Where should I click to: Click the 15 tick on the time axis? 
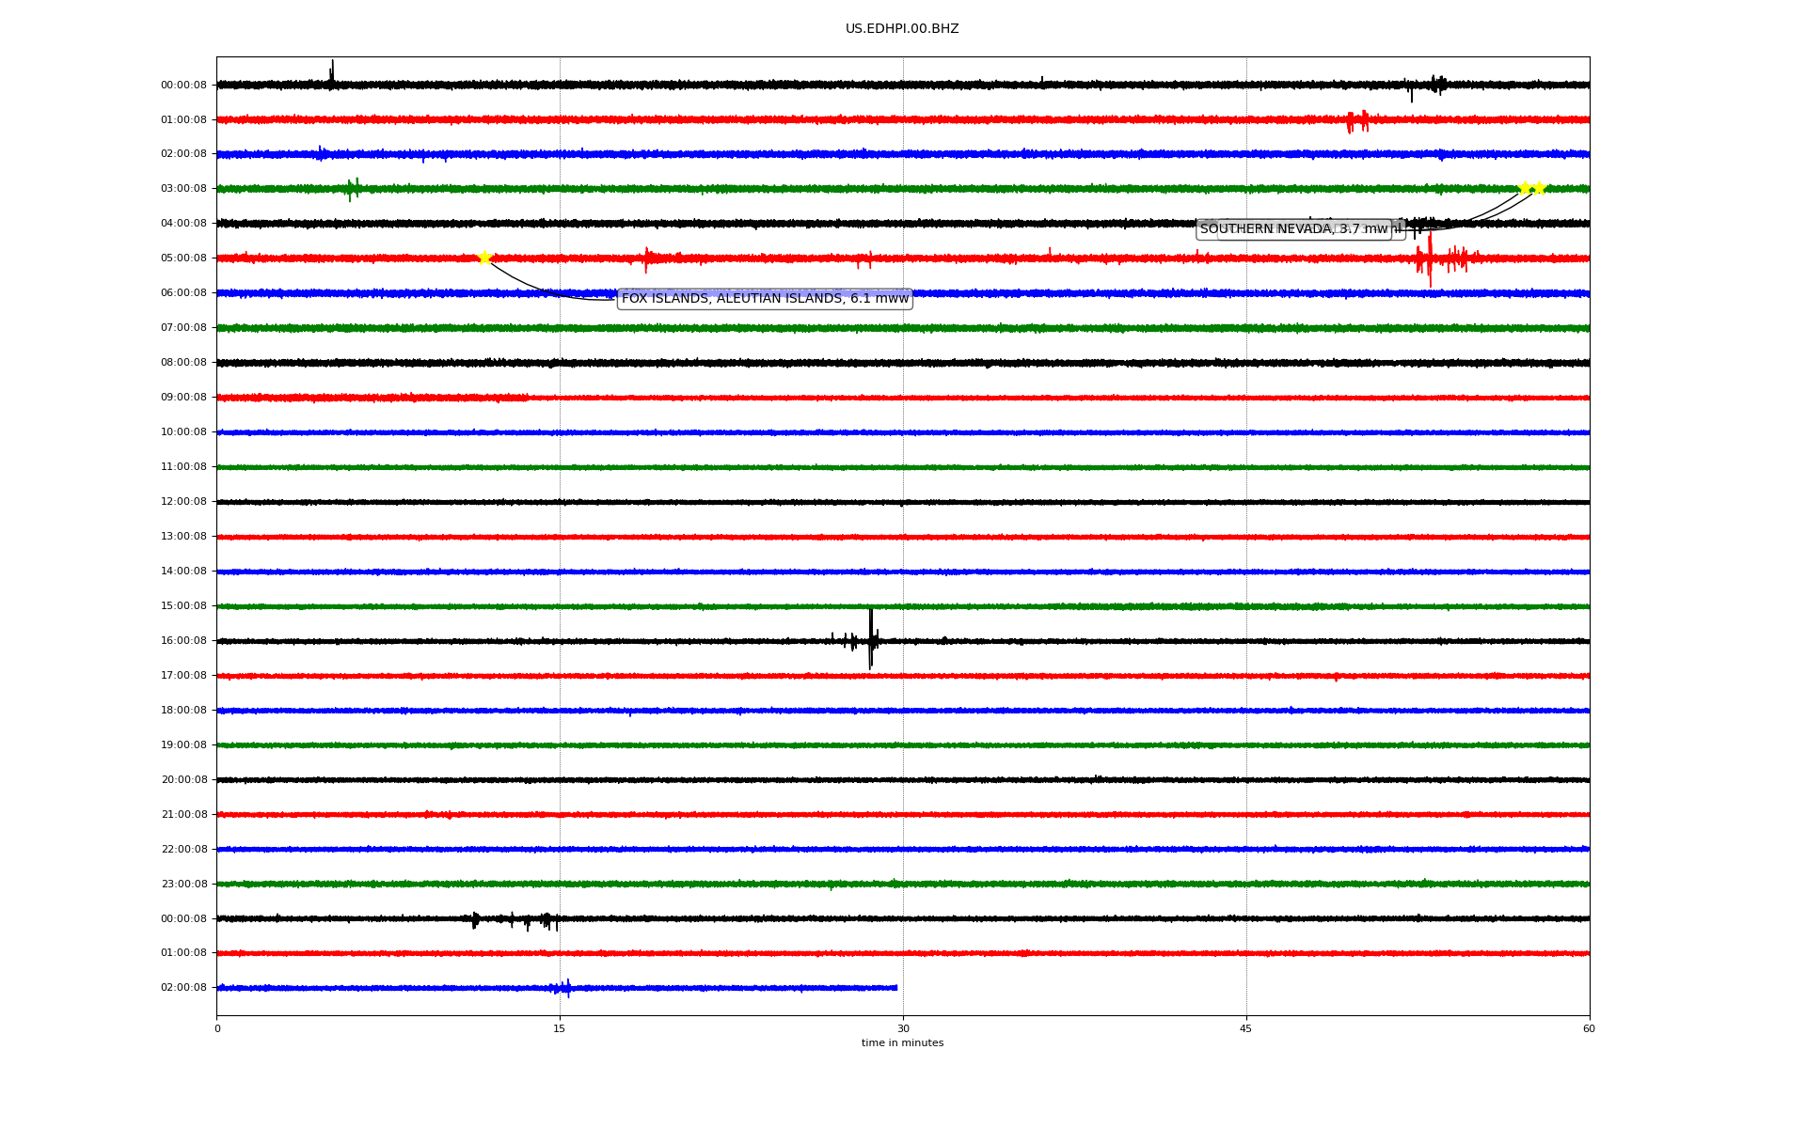560,1028
